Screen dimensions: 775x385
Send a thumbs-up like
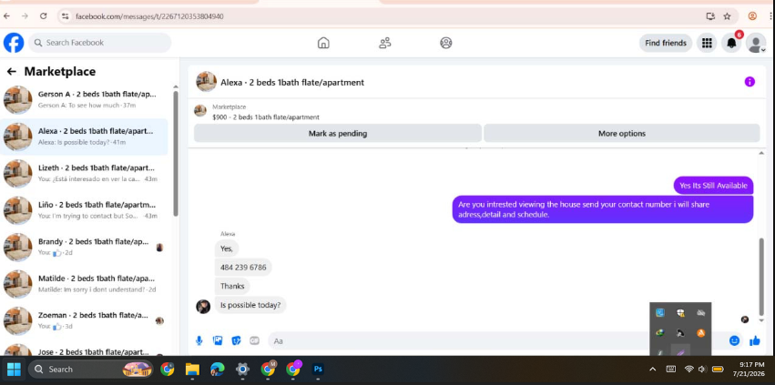coord(754,340)
